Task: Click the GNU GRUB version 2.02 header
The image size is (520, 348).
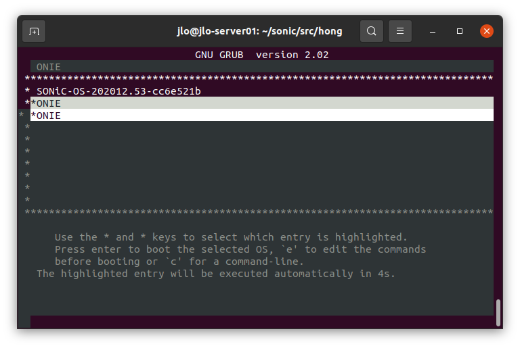Action: (x=261, y=54)
